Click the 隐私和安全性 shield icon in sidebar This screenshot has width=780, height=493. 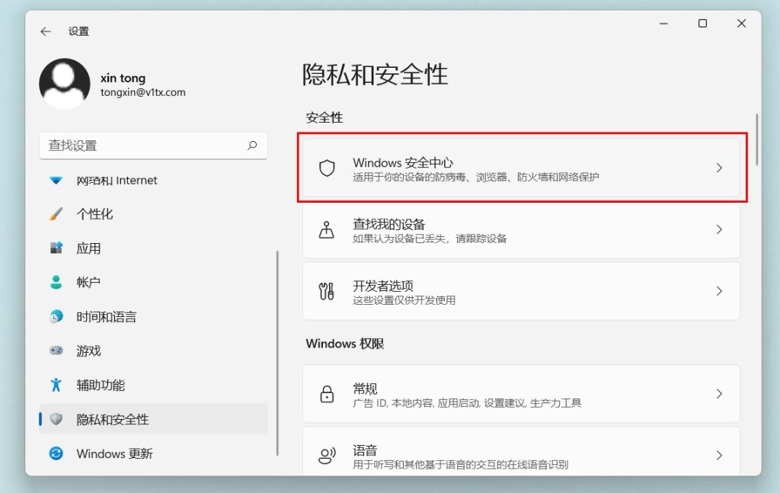coord(56,419)
